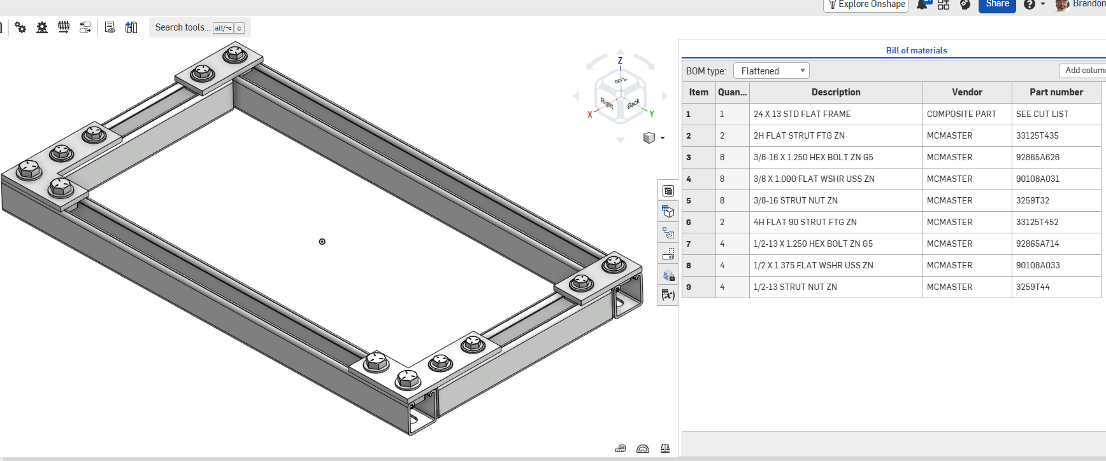
Task: Click the mass properties scale icon
Action: click(665, 448)
